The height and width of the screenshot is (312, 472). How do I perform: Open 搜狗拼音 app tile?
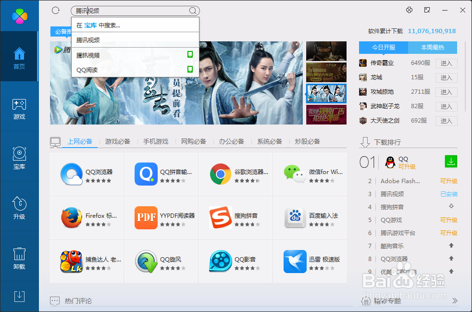[236, 218]
